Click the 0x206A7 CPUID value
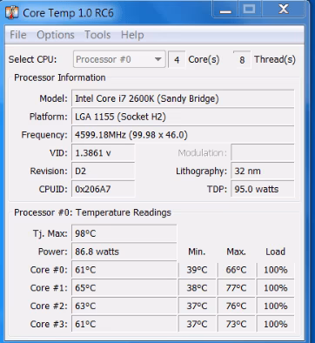Screen dimensions: 315x343 click(x=104, y=189)
